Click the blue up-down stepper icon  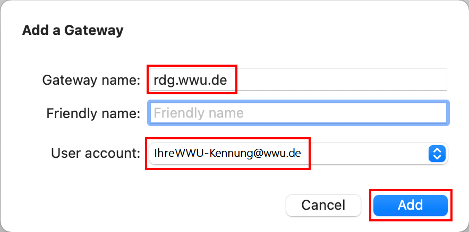pos(436,154)
